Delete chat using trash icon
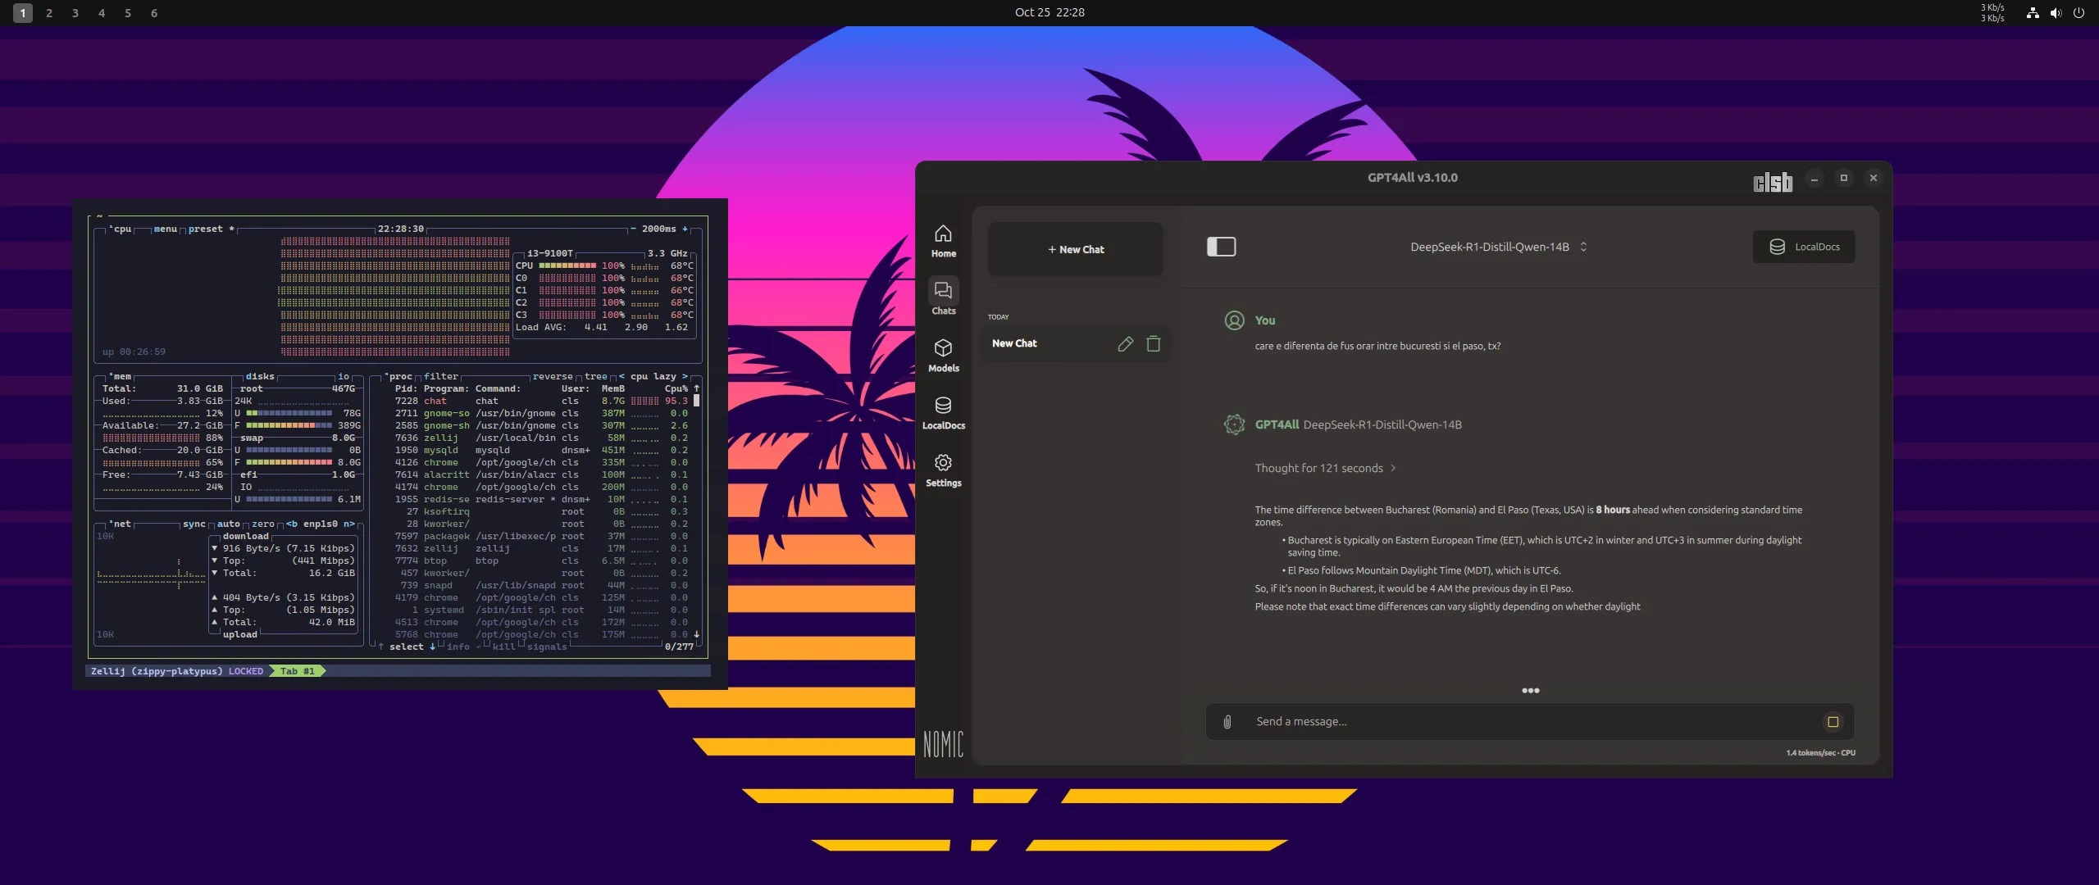2099x885 pixels. point(1153,344)
